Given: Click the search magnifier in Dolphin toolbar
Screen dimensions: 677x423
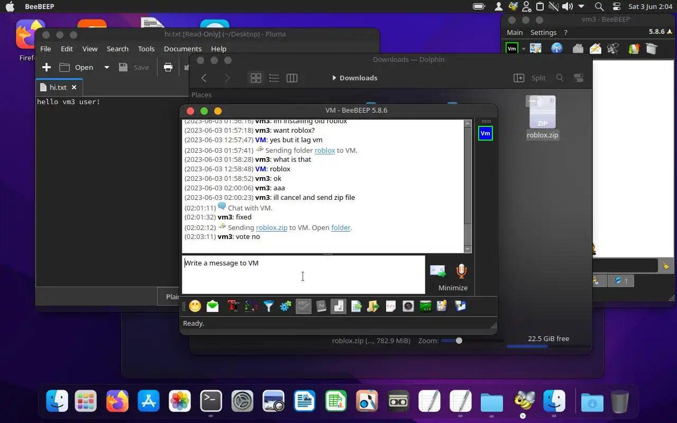Looking at the screenshot, I should [560, 78].
